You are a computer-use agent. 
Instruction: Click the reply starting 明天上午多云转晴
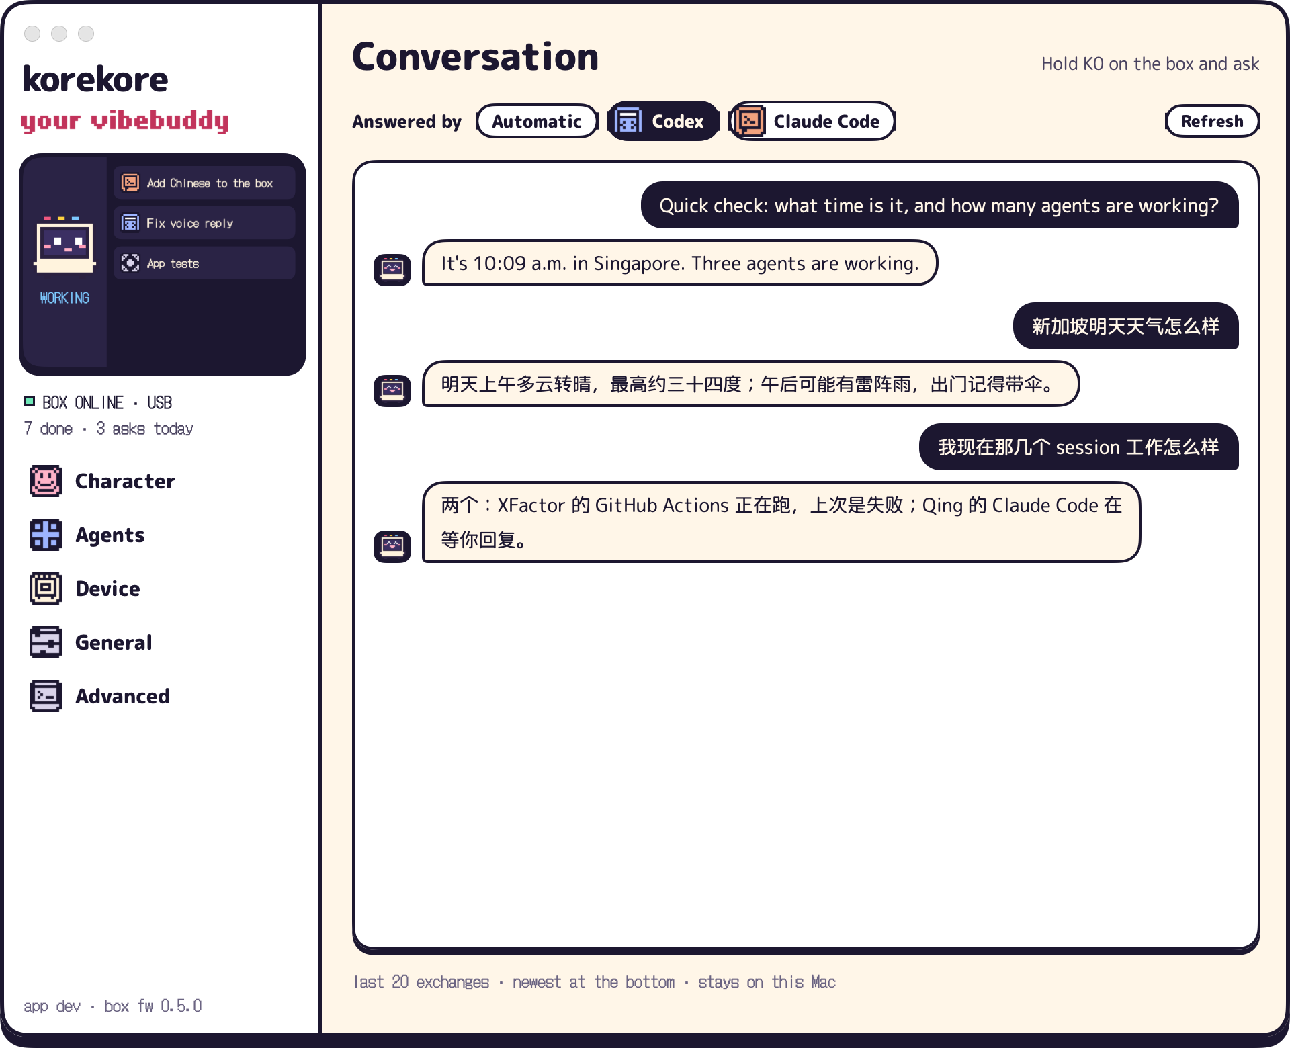pyautogui.click(x=750, y=384)
